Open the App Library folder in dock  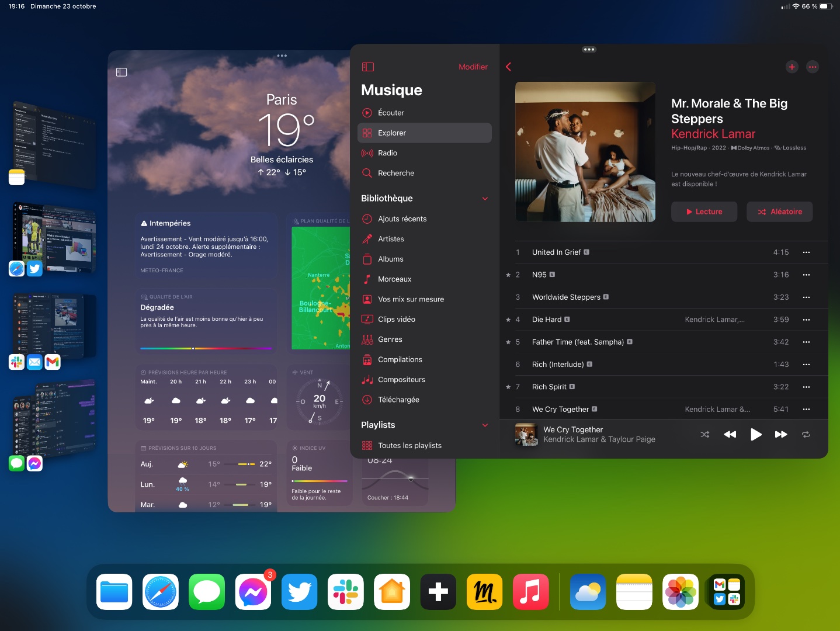pyautogui.click(x=727, y=592)
